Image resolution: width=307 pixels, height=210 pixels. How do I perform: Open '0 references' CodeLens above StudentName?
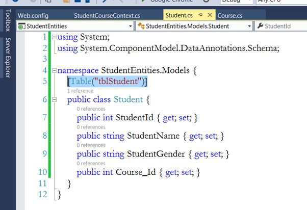click(91, 127)
